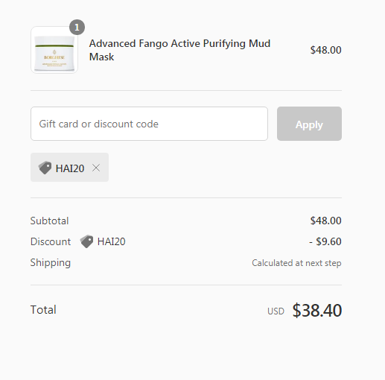Screen dimensions: 385x380
Task: Click the Shipping label
Action: click(x=51, y=263)
